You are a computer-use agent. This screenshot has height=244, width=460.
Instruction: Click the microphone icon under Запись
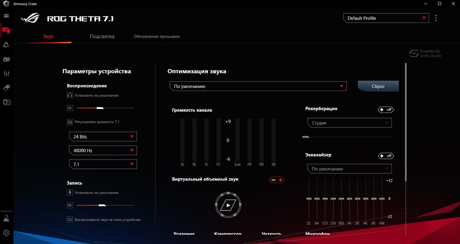(70, 193)
